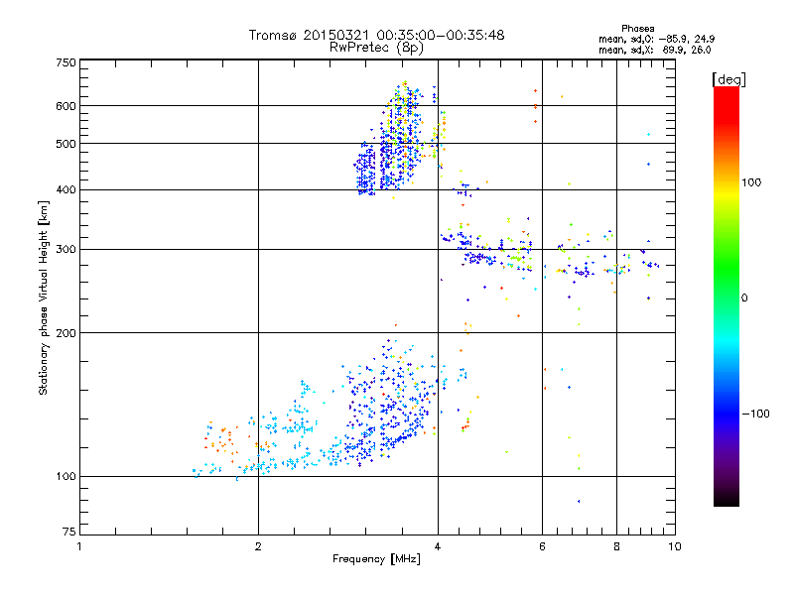Click the colorbar label '-100'
Viewport: 794px width, 595px height.
[755, 414]
